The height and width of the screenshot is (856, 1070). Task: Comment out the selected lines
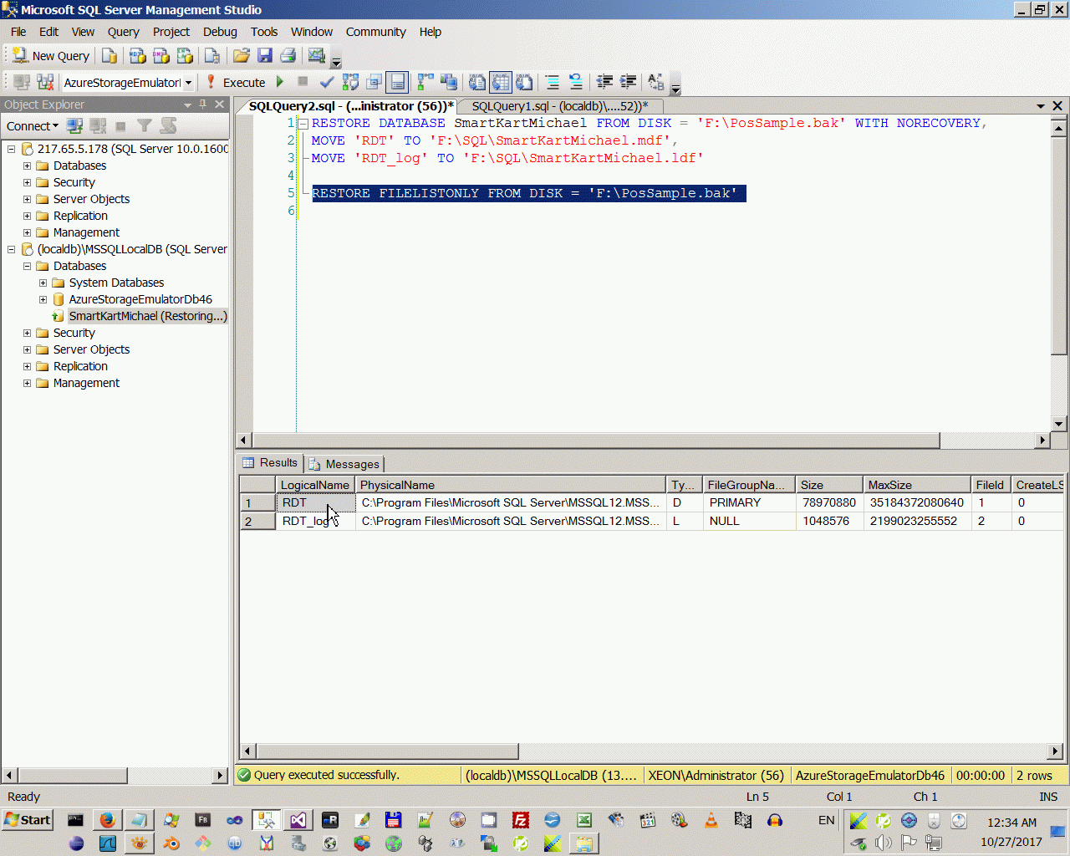pyautogui.click(x=552, y=82)
